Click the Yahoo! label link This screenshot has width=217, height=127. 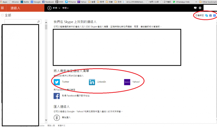pyautogui.click(x=136, y=82)
